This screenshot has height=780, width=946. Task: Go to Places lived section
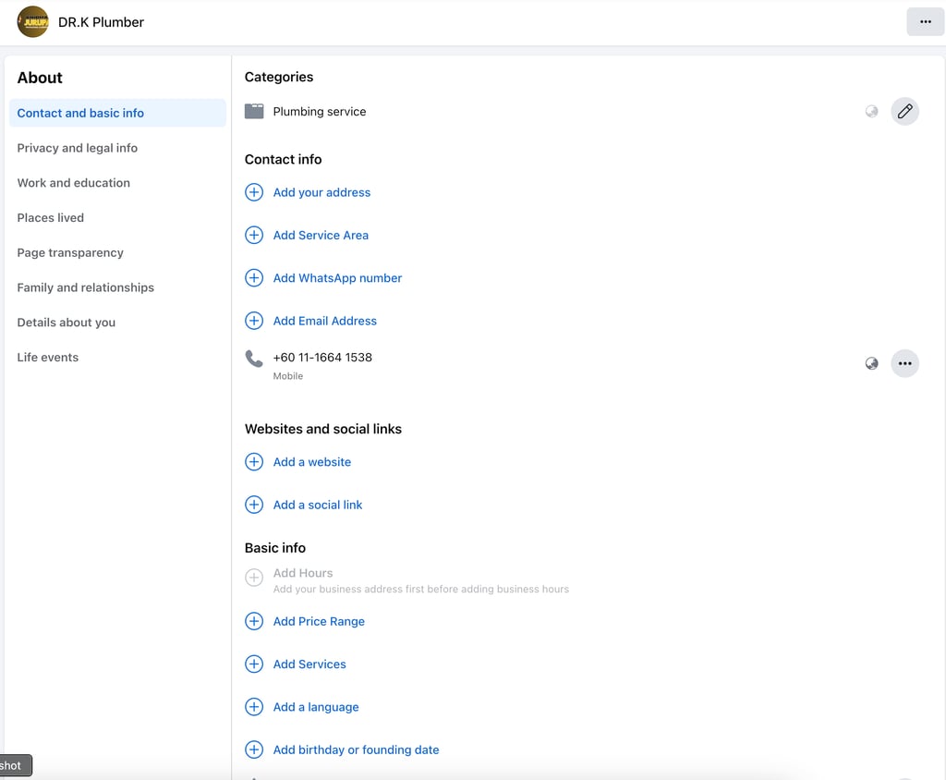(x=51, y=218)
